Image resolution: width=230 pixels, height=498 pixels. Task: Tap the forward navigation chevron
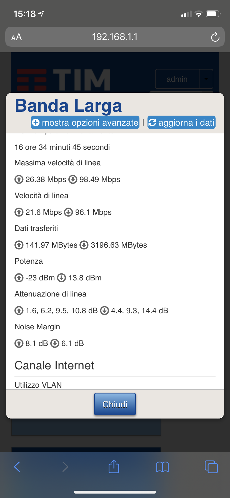(x=65, y=467)
